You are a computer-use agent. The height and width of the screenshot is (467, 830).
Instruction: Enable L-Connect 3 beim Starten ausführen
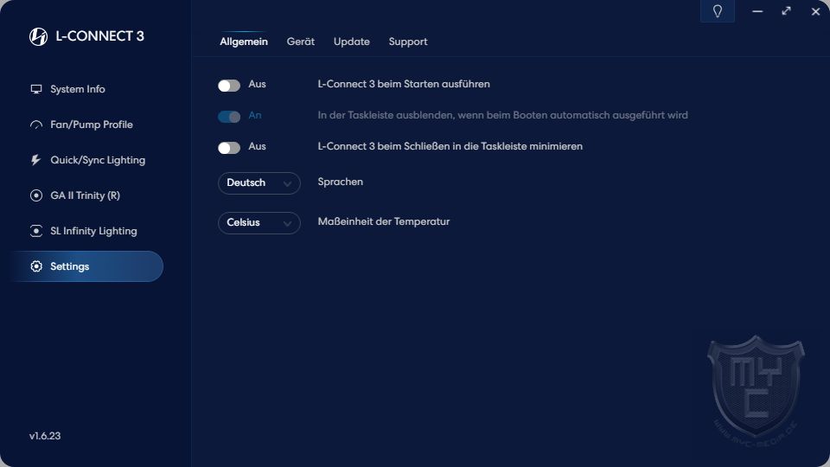[229, 86]
